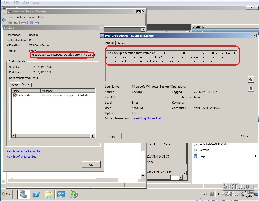Click the Name column header in Errors list
The width and height of the screenshot is (259, 201).
26,91
